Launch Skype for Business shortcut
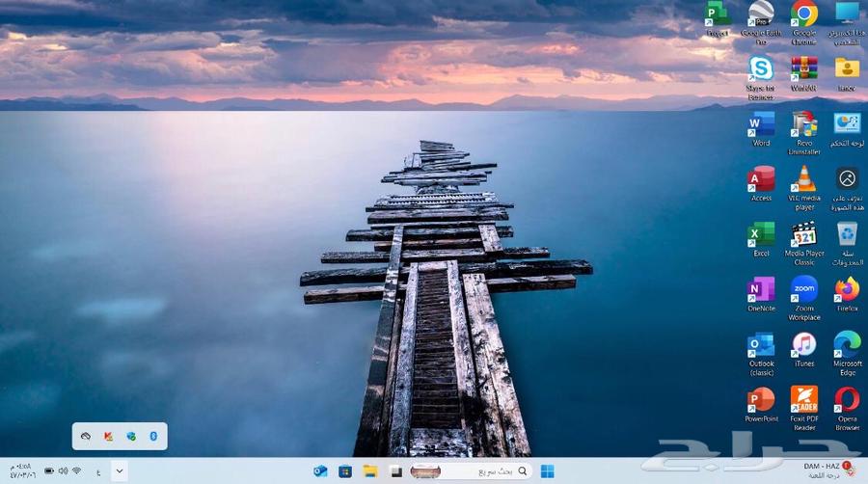This screenshot has width=868, height=484. pyautogui.click(x=761, y=78)
